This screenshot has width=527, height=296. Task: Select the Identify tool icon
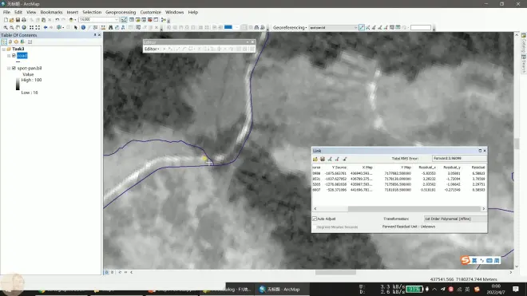83,28
